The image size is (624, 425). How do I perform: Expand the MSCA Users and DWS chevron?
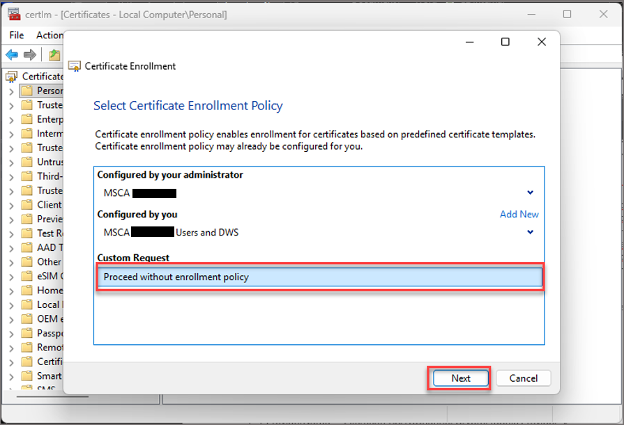(x=530, y=232)
